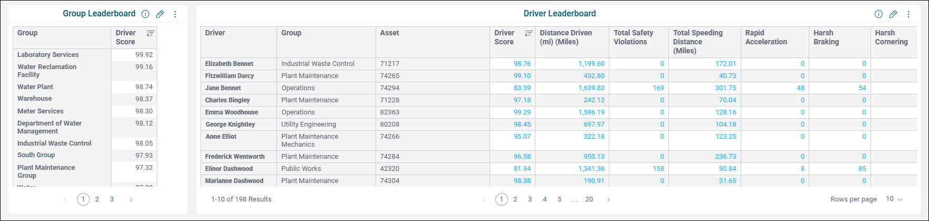Viewport: 929px width, 221px height.
Task: Open Elinor Dashwood's 158 safety violations
Action: (658, 169)
